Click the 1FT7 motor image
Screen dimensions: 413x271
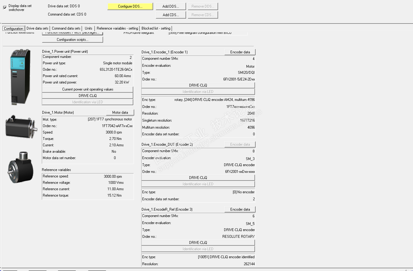coord(21,127)
